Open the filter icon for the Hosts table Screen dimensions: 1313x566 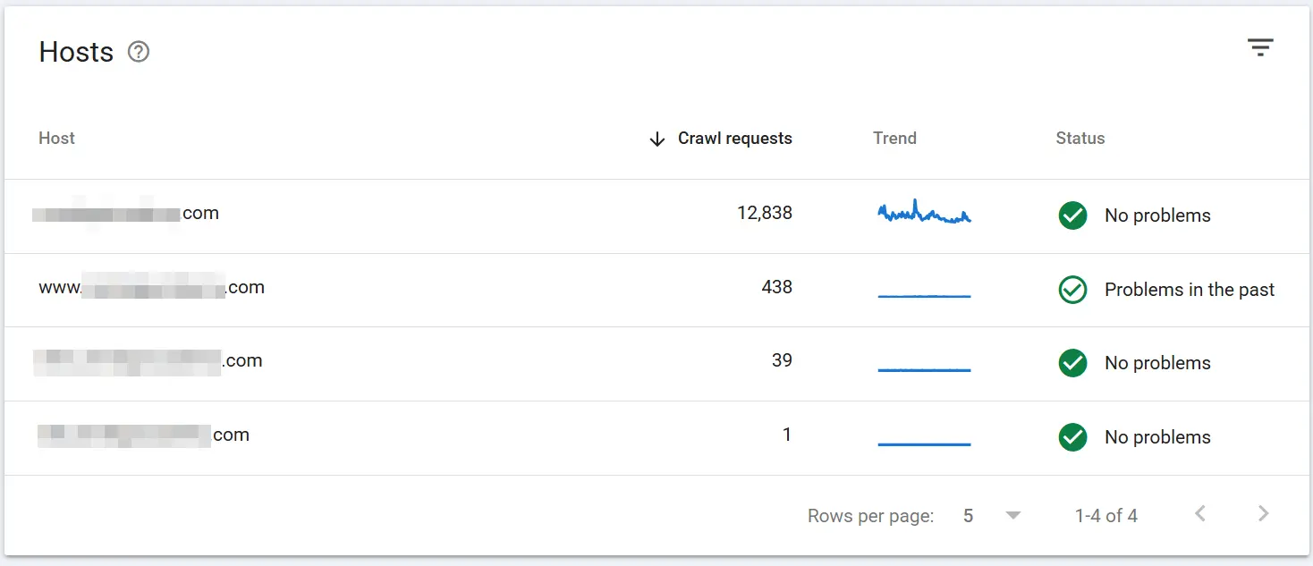pos(1260,47)
